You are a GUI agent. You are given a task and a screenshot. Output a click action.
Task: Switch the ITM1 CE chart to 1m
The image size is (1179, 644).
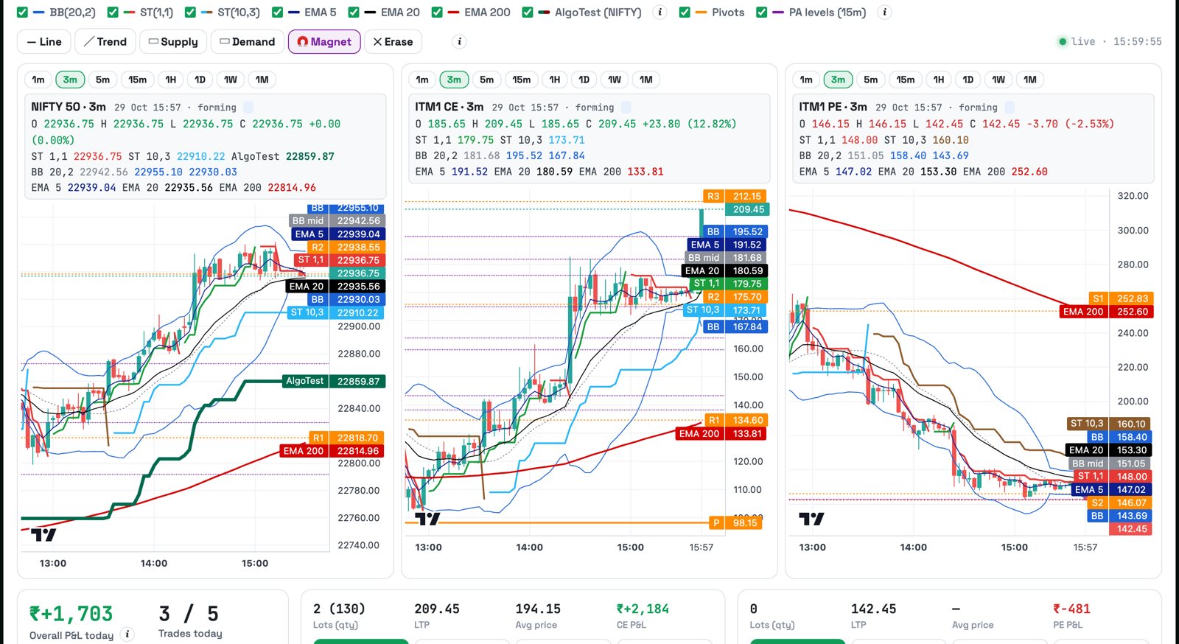[x=422, y=80]
